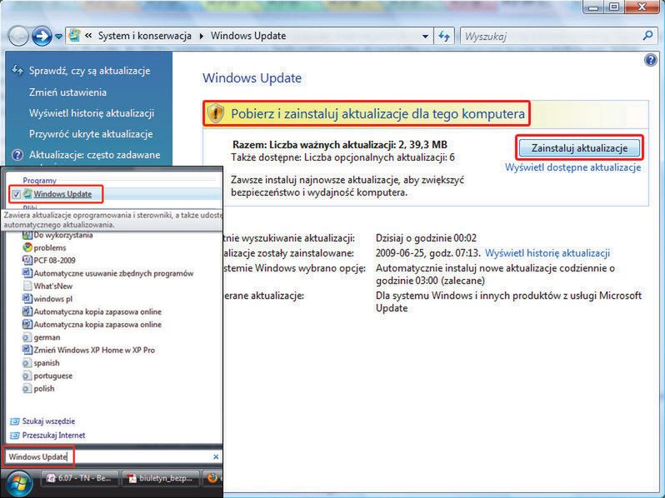Expand the address bar history dropdown

425,37
